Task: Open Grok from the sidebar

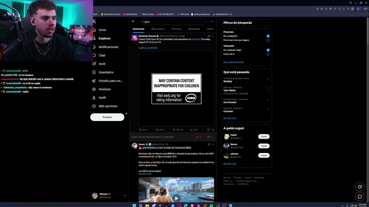Action: [x=99, y=64]
